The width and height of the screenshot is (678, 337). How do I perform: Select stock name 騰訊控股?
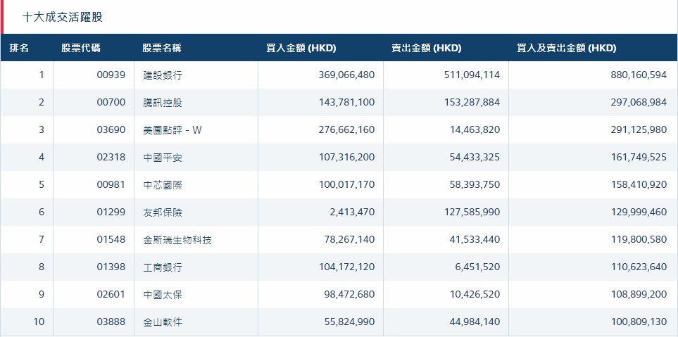pos(163,103)
